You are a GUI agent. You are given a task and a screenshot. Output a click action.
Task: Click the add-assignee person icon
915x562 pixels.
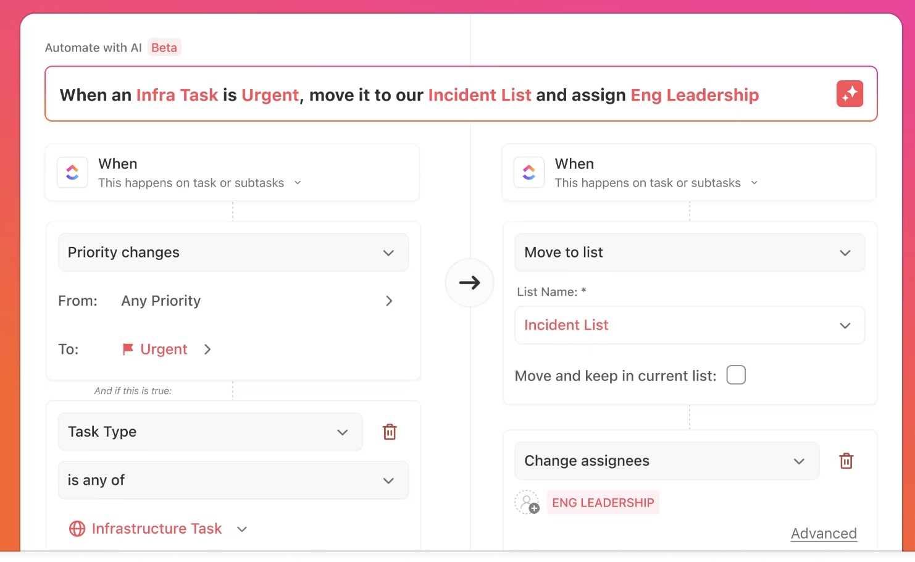(x=527, y=502)
